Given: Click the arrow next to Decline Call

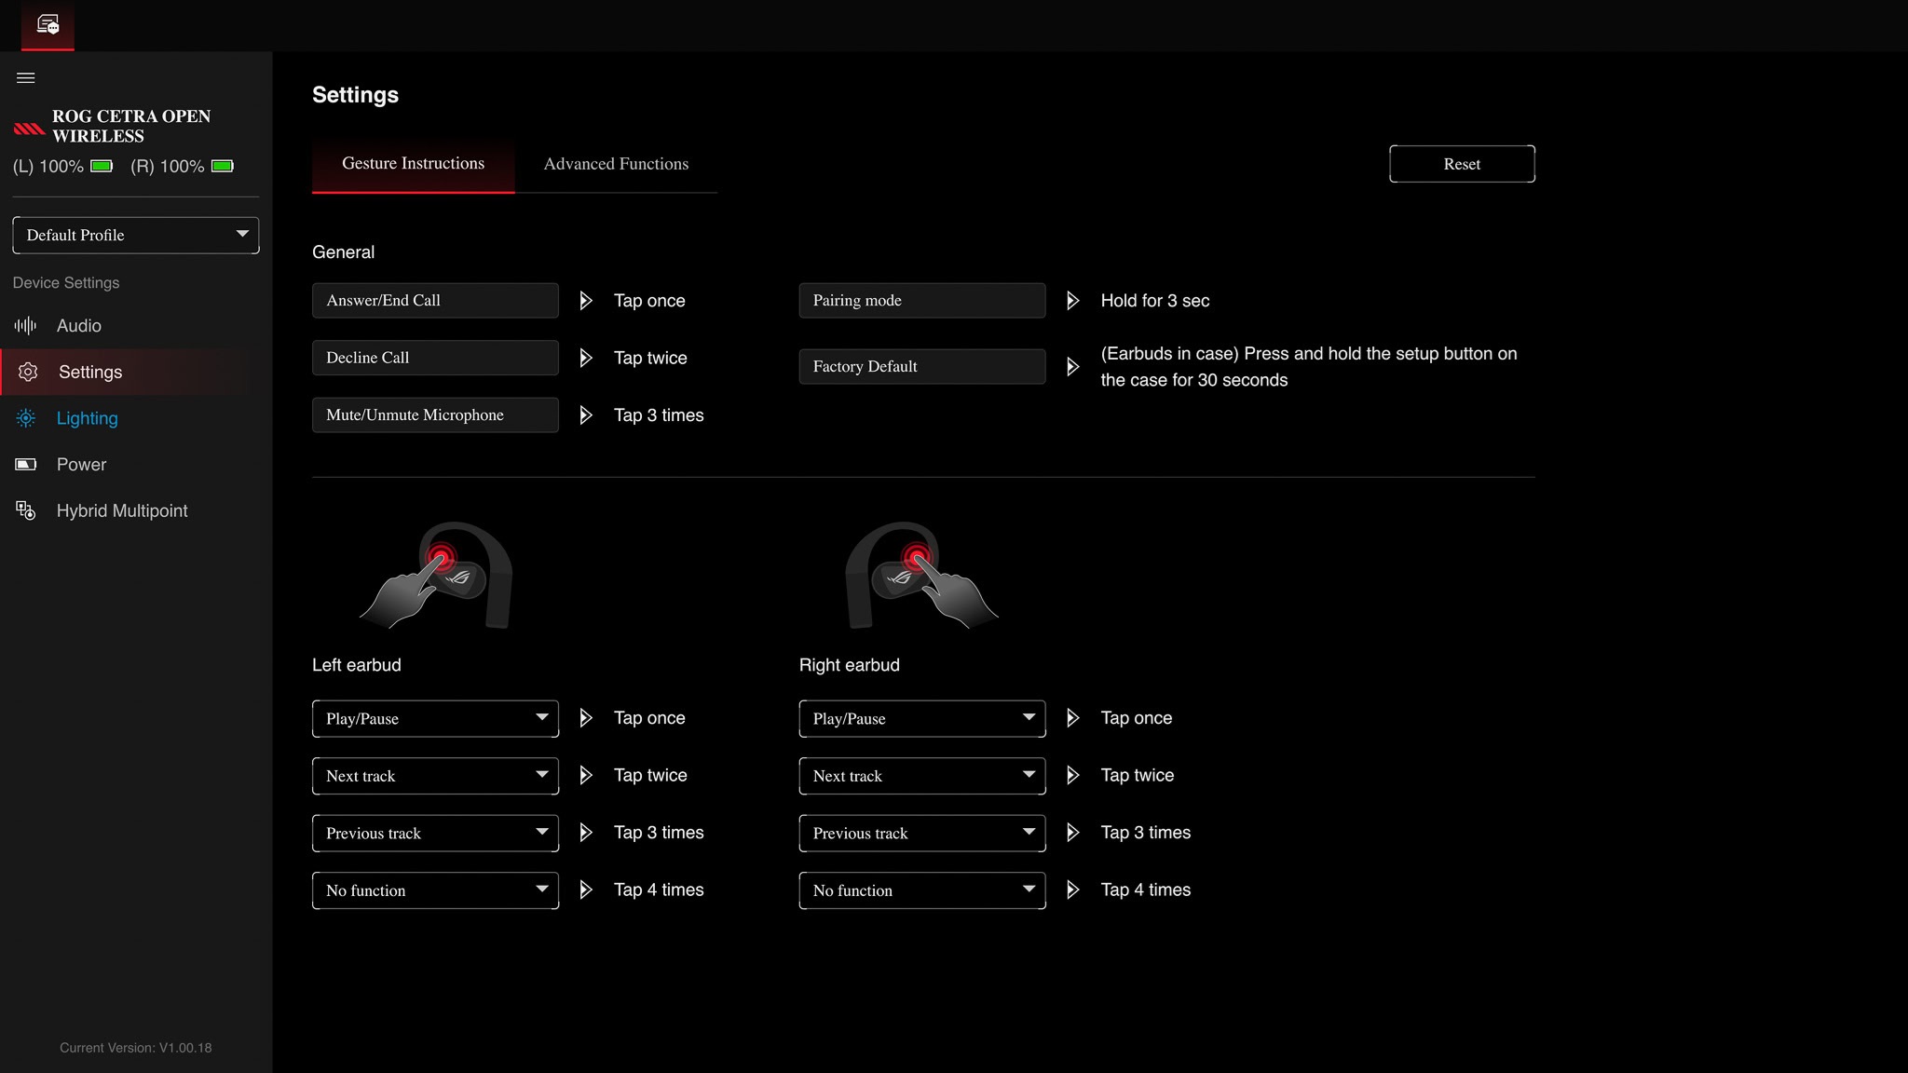Looking at the screenshot, I should (x=585, y=358).
